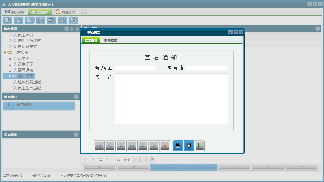The height and width of the screenshot is (182, 324).
Task: Click 当前记录数 0 in status bar
Action: [12, 176]
